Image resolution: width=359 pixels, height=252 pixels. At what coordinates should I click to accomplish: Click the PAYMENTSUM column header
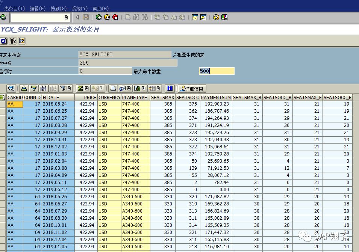click(x=216, y=97)
